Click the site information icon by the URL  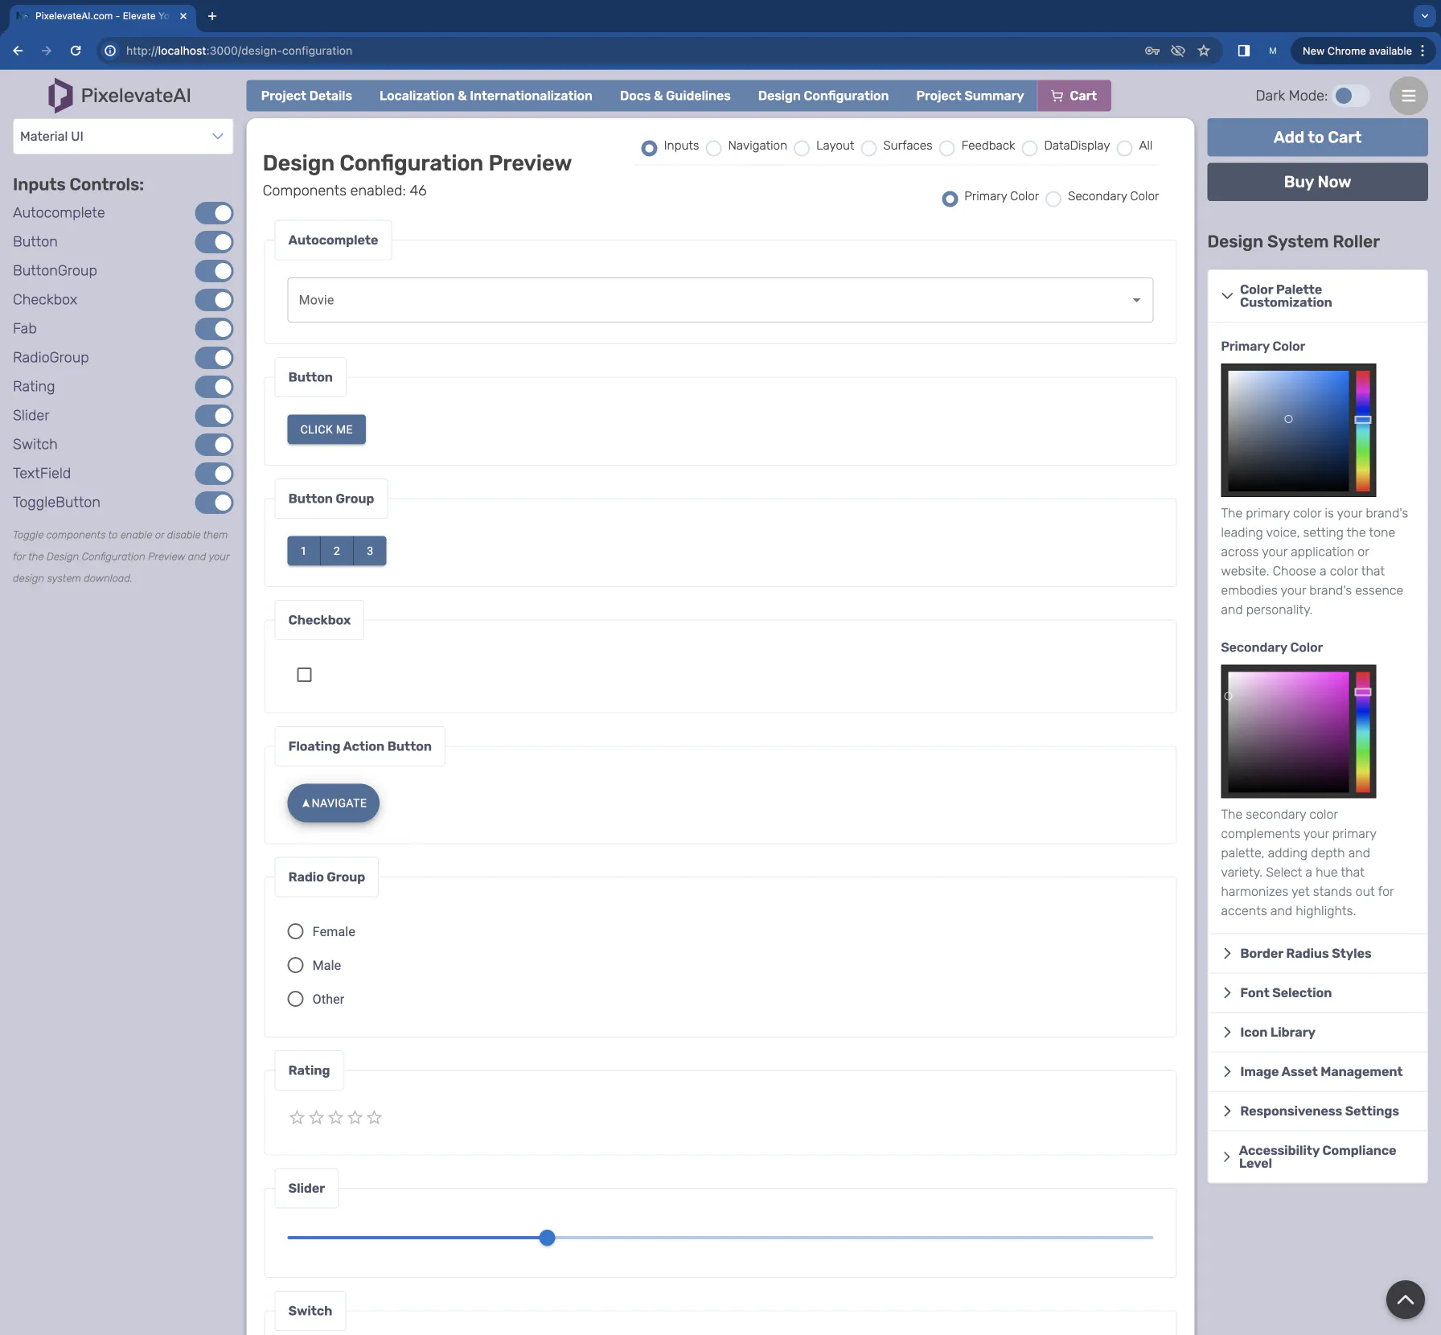tap(110, 51)
